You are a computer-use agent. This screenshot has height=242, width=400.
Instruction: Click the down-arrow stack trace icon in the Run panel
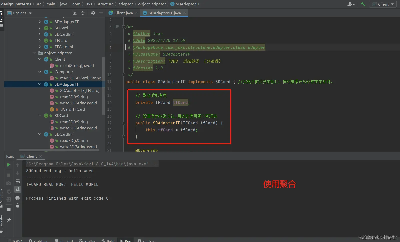(x=18, y=173)
